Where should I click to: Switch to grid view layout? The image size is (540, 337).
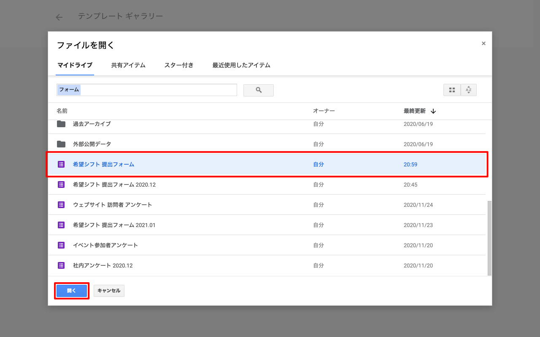pos(452,90)
